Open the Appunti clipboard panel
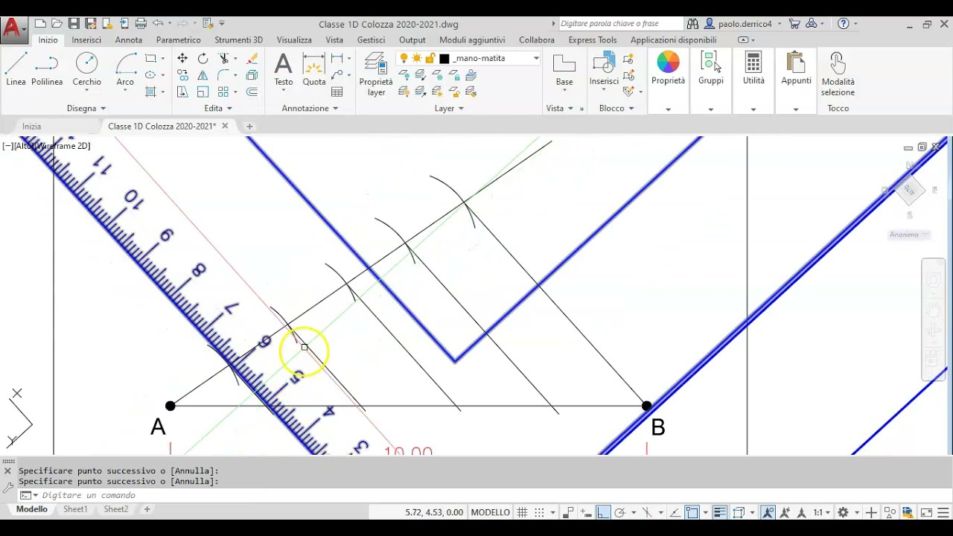Image resolution: width=953 pixels, height=536 pixels. point(796,69)
